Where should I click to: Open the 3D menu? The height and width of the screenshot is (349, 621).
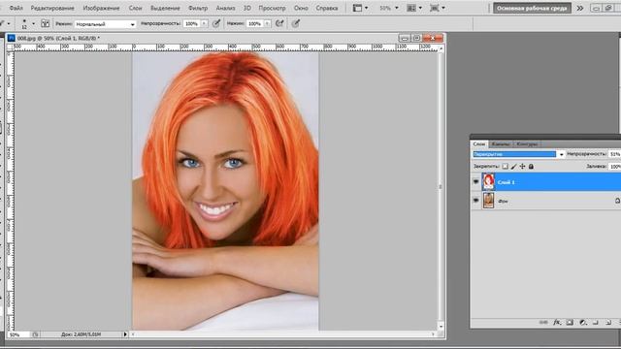[247, 8]
